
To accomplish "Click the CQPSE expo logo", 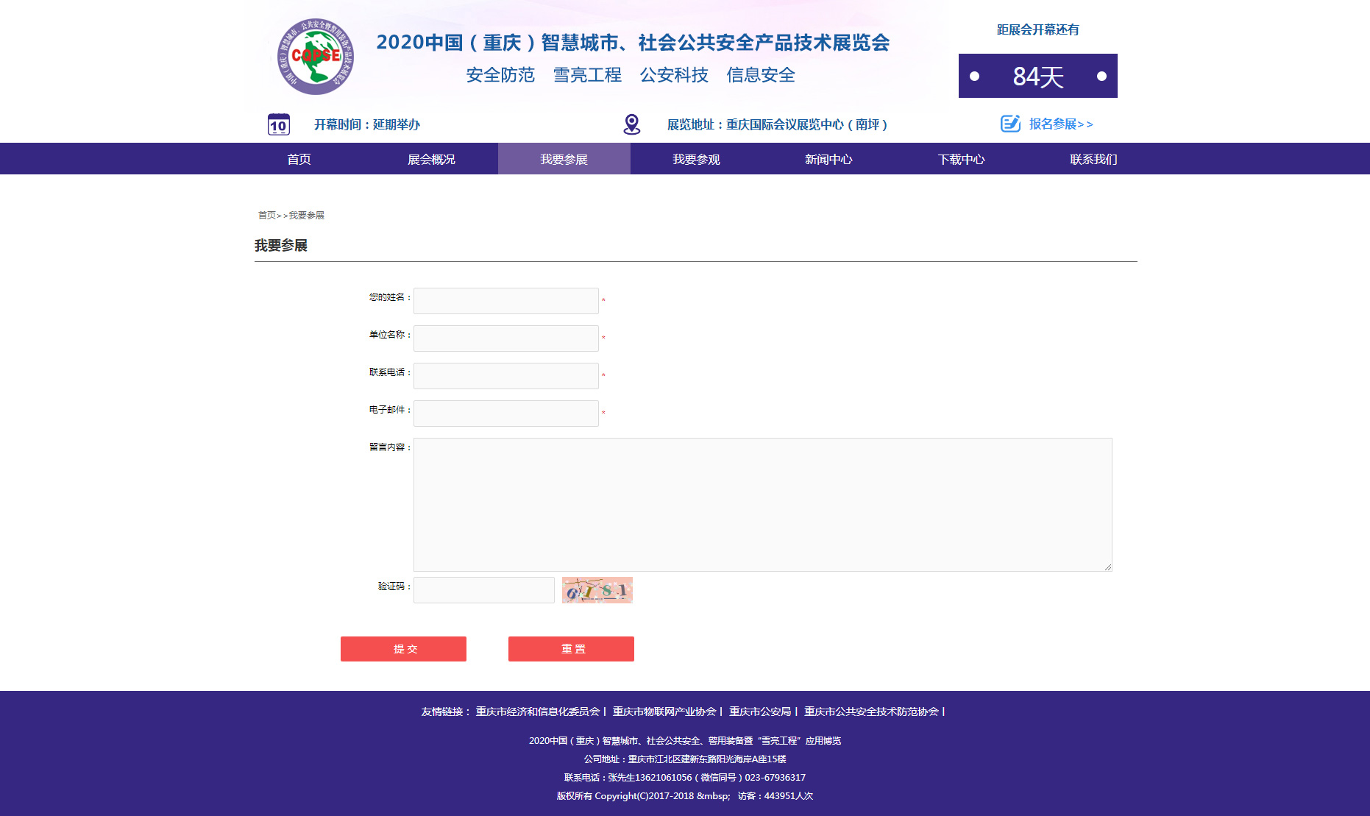I will 316,57.
